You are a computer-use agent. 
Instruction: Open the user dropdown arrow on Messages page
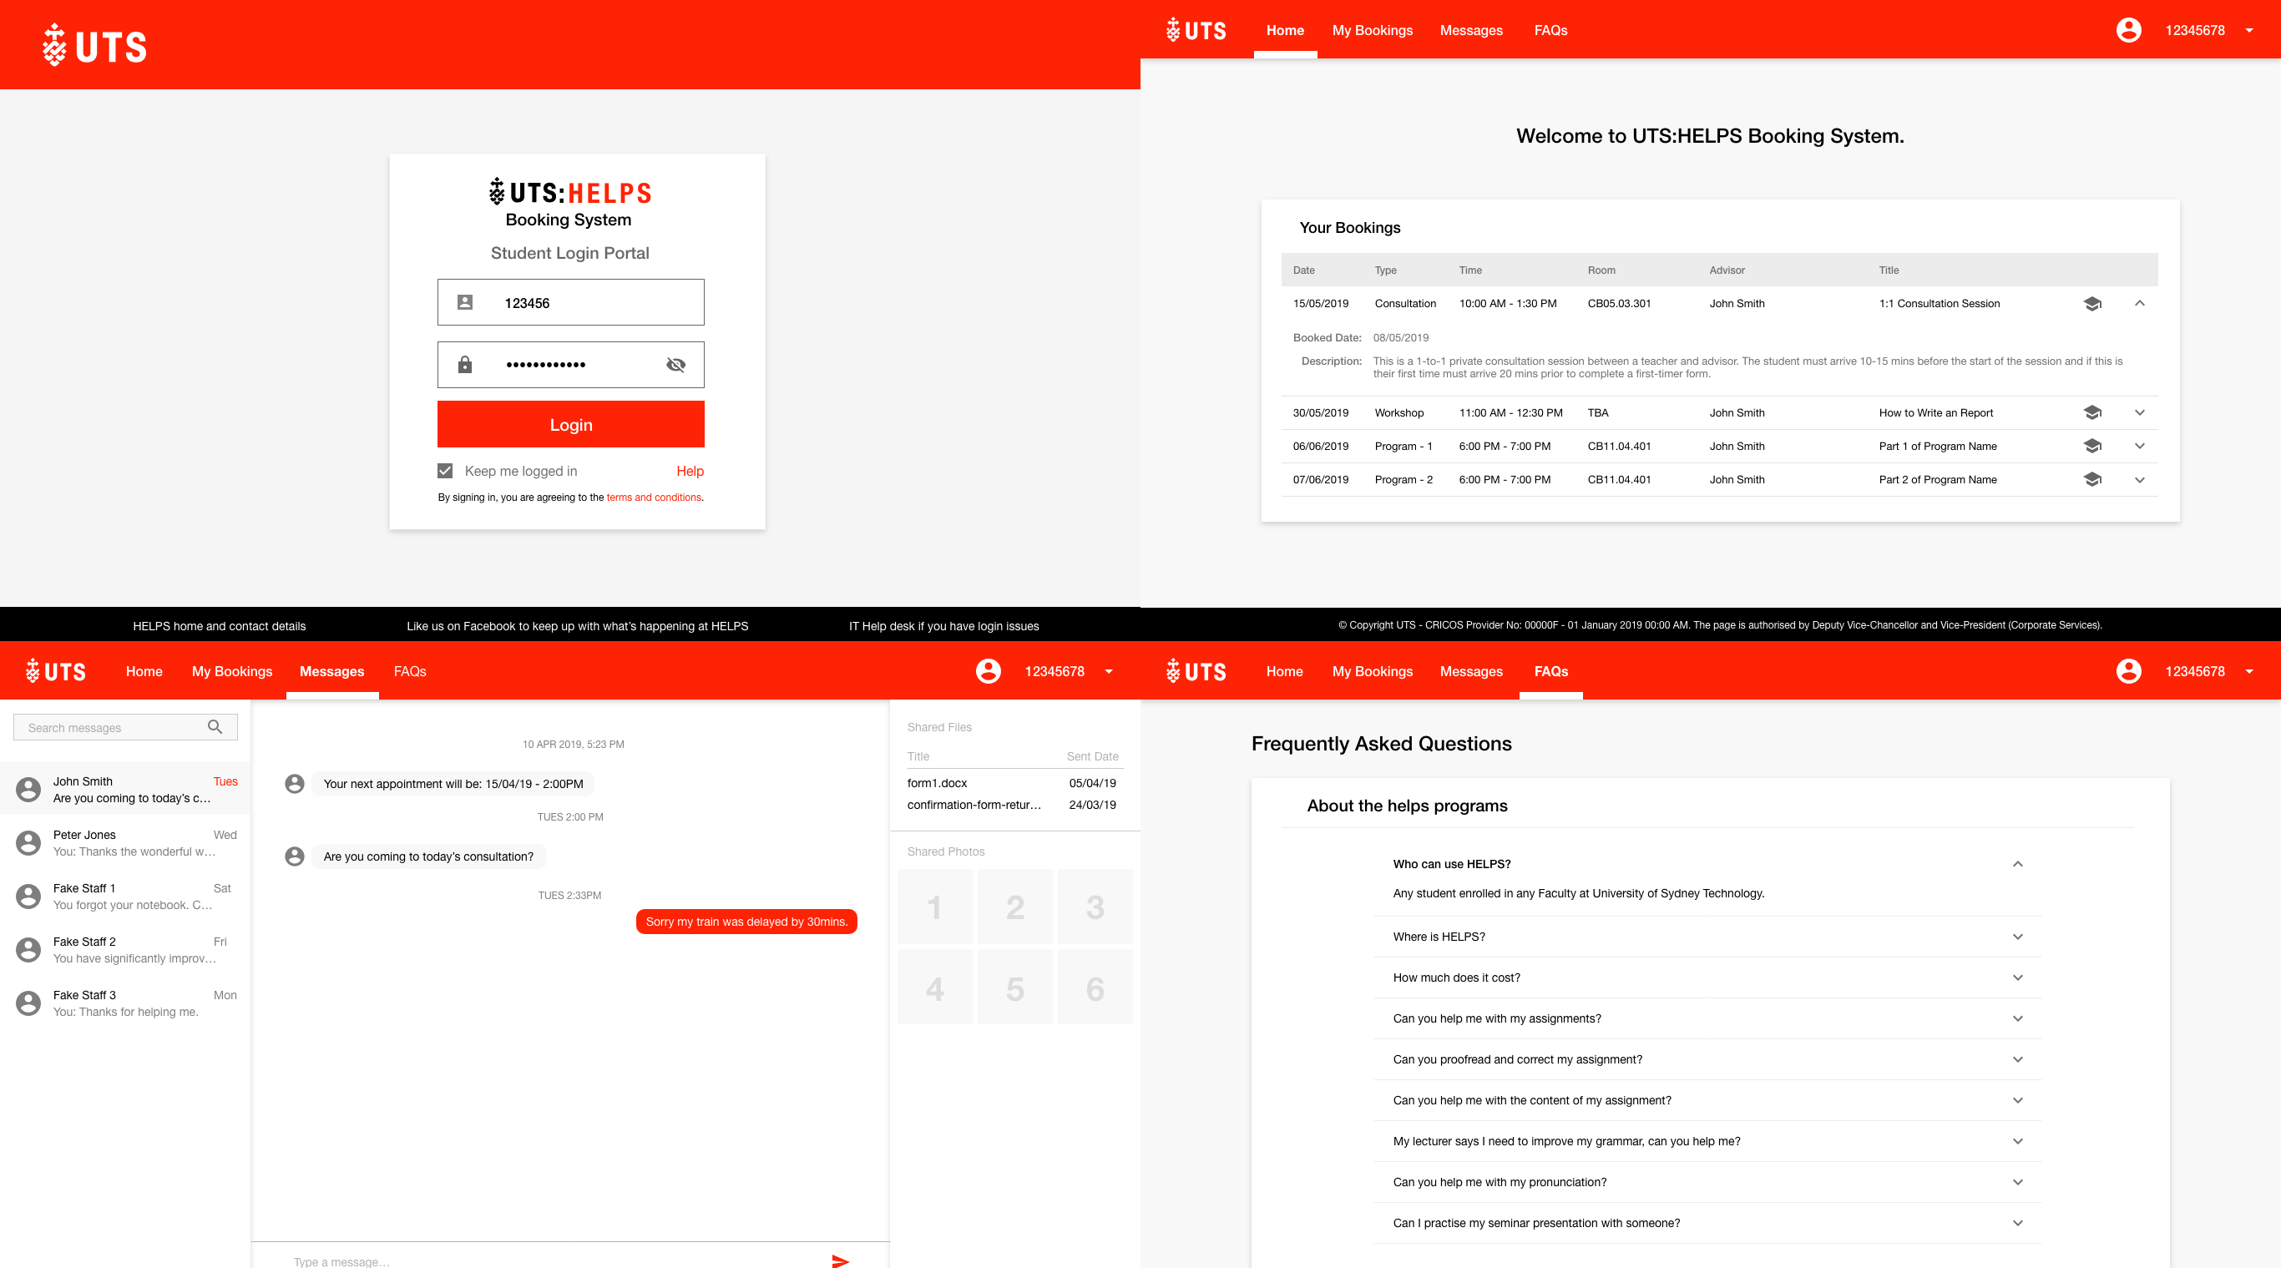pyautogui.click(x=1109, y=671)
